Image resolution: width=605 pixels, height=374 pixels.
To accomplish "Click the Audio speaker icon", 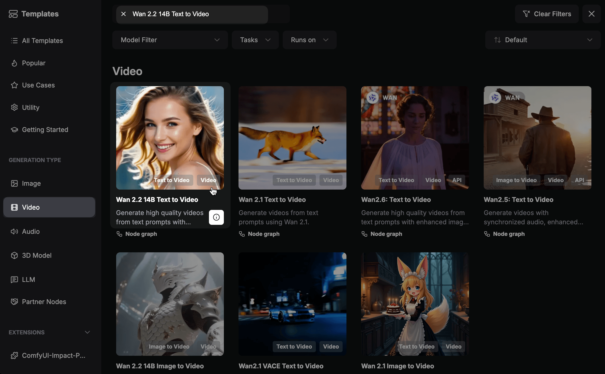I will pyautogui.click(x=14, y=231).
